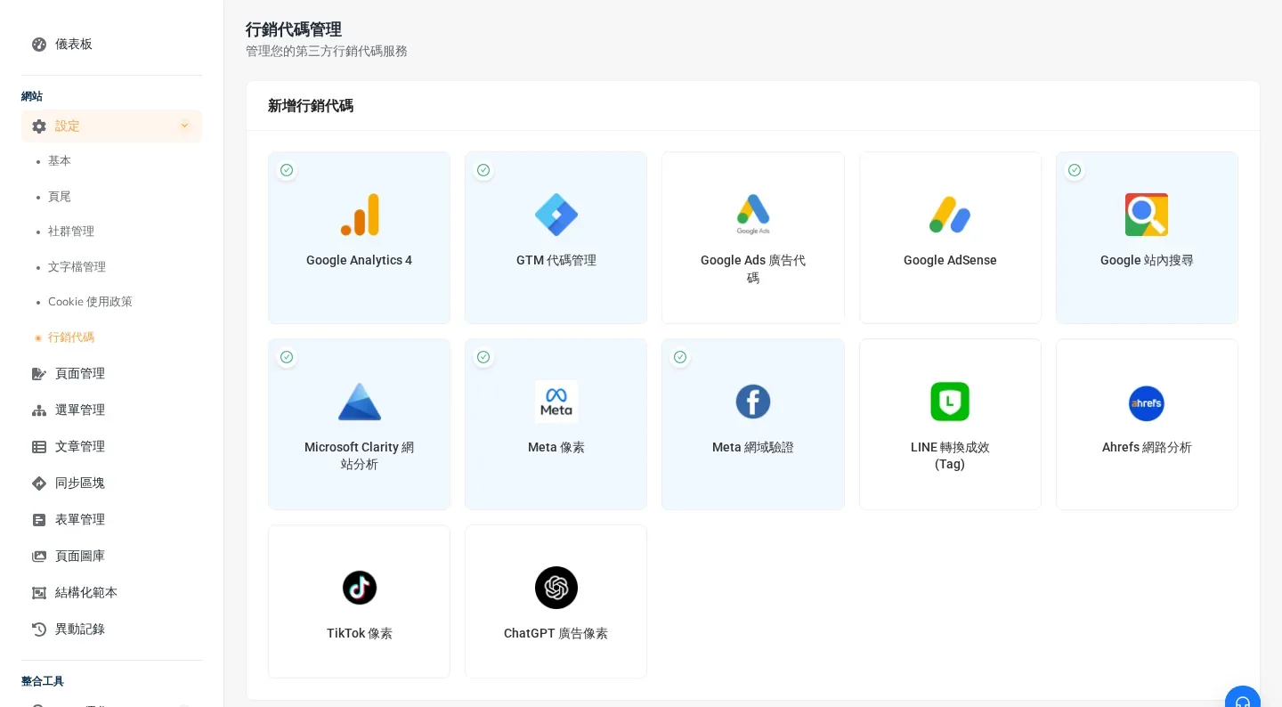Toggle the Google 站內搜尋 enabled checkmark

click(1075, 170)
